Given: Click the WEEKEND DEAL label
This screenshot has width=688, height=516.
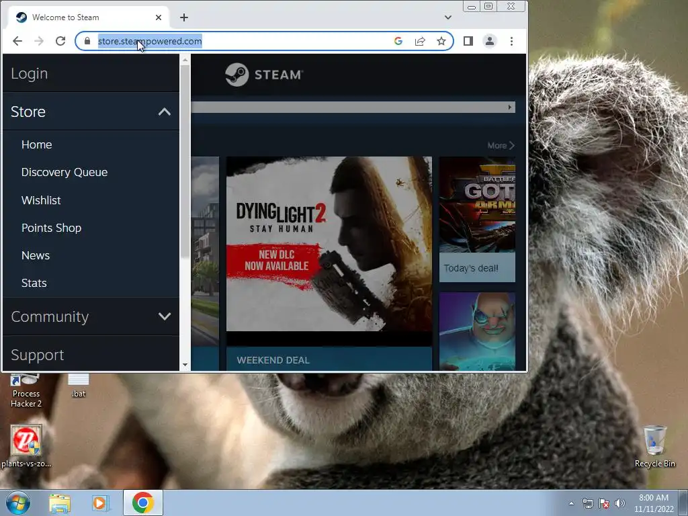Looking at the screenshot, I should [x=273, y=360].
